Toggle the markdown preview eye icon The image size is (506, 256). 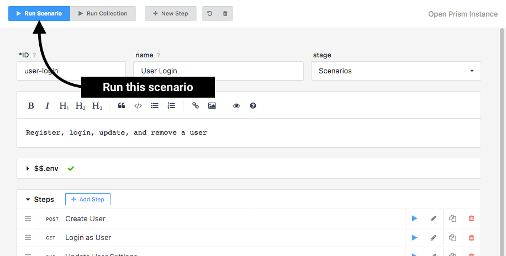tap(236, 106)
